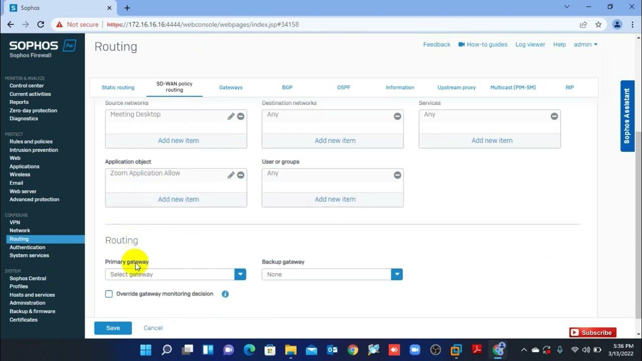Screen dimensions: 642x361
Task: Open Control center in sidebar
Action: 27,86
